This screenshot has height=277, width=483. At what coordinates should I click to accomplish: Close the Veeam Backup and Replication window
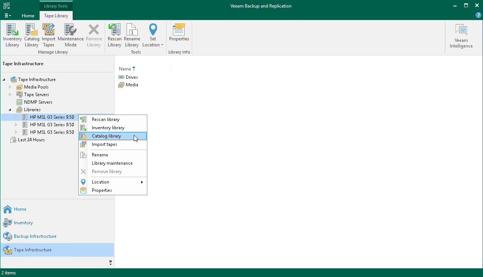click(x=477, y=6)
